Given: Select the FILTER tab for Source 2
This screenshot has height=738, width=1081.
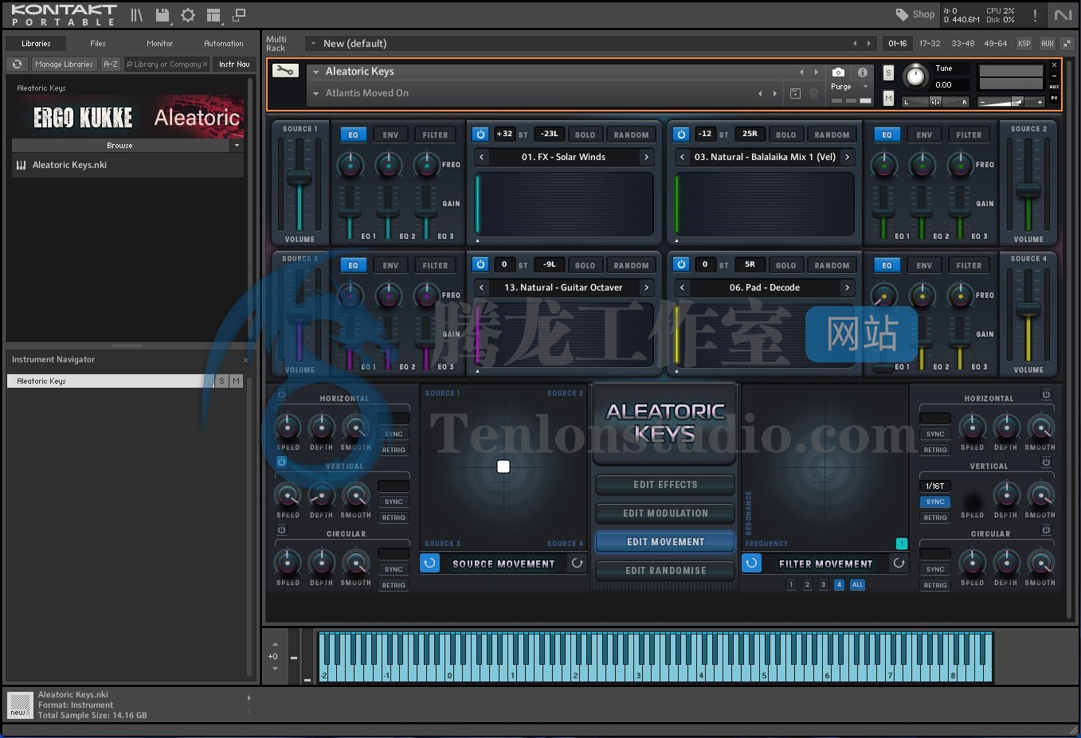Looking at the screenshot, I should click(x=969, y=135).
